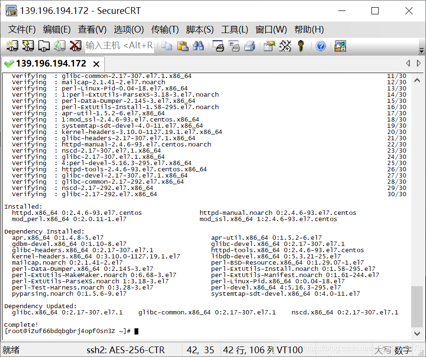Screen dimensions: 426x357
Task: Close the 139.196.194.172 tab
Action: coord(96,64)
